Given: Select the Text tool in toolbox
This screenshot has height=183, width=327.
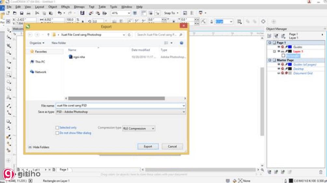Looking at the screenshot, I should pyautogui.click(x=8, y=97).
